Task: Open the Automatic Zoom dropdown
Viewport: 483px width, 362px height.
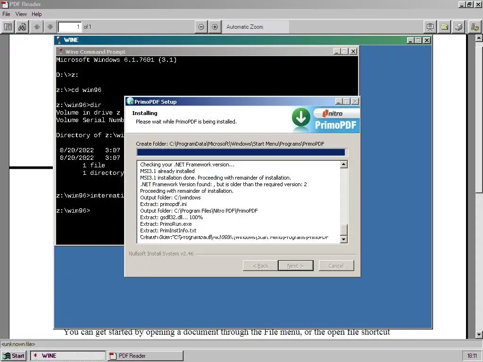Action: point(255,27)
